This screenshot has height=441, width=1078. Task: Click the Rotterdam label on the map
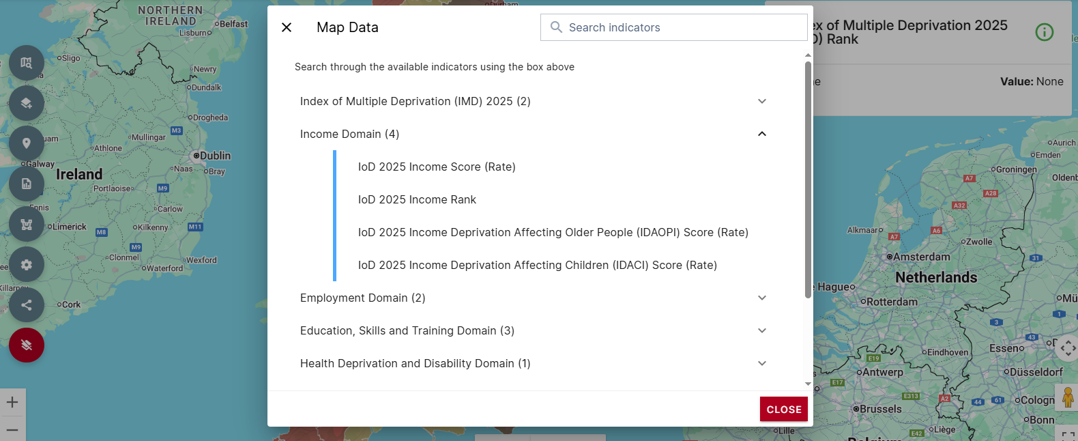(892, 302)
